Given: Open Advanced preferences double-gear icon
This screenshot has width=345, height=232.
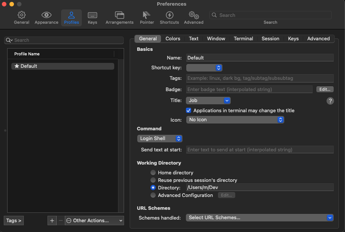Looking at the screenshot, I should [x=194, y=15].
